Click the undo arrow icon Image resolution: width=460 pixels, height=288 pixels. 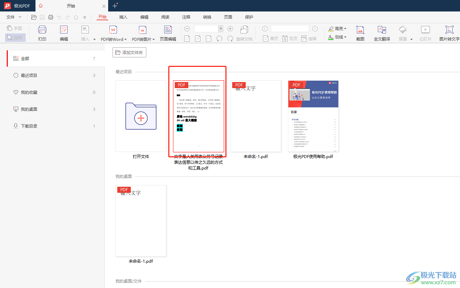tap(59, 17)
